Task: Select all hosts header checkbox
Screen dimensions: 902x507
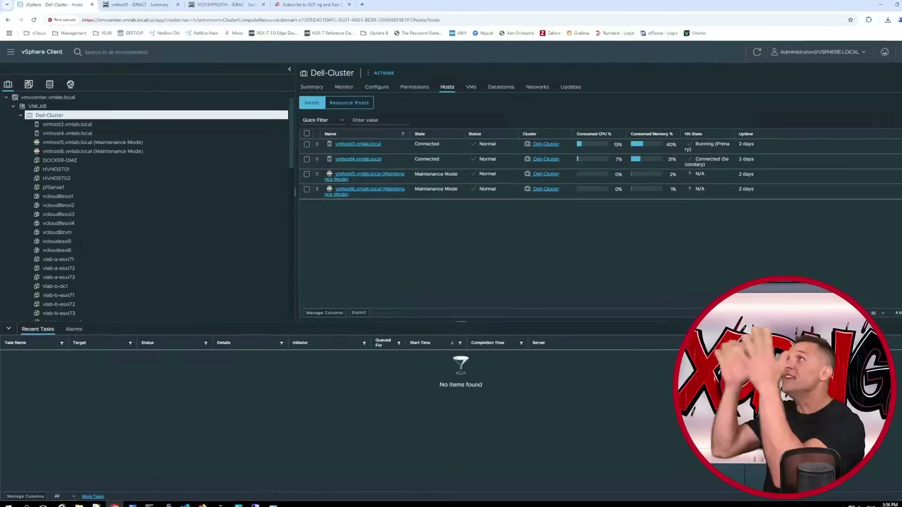Action: coord(307,134)
